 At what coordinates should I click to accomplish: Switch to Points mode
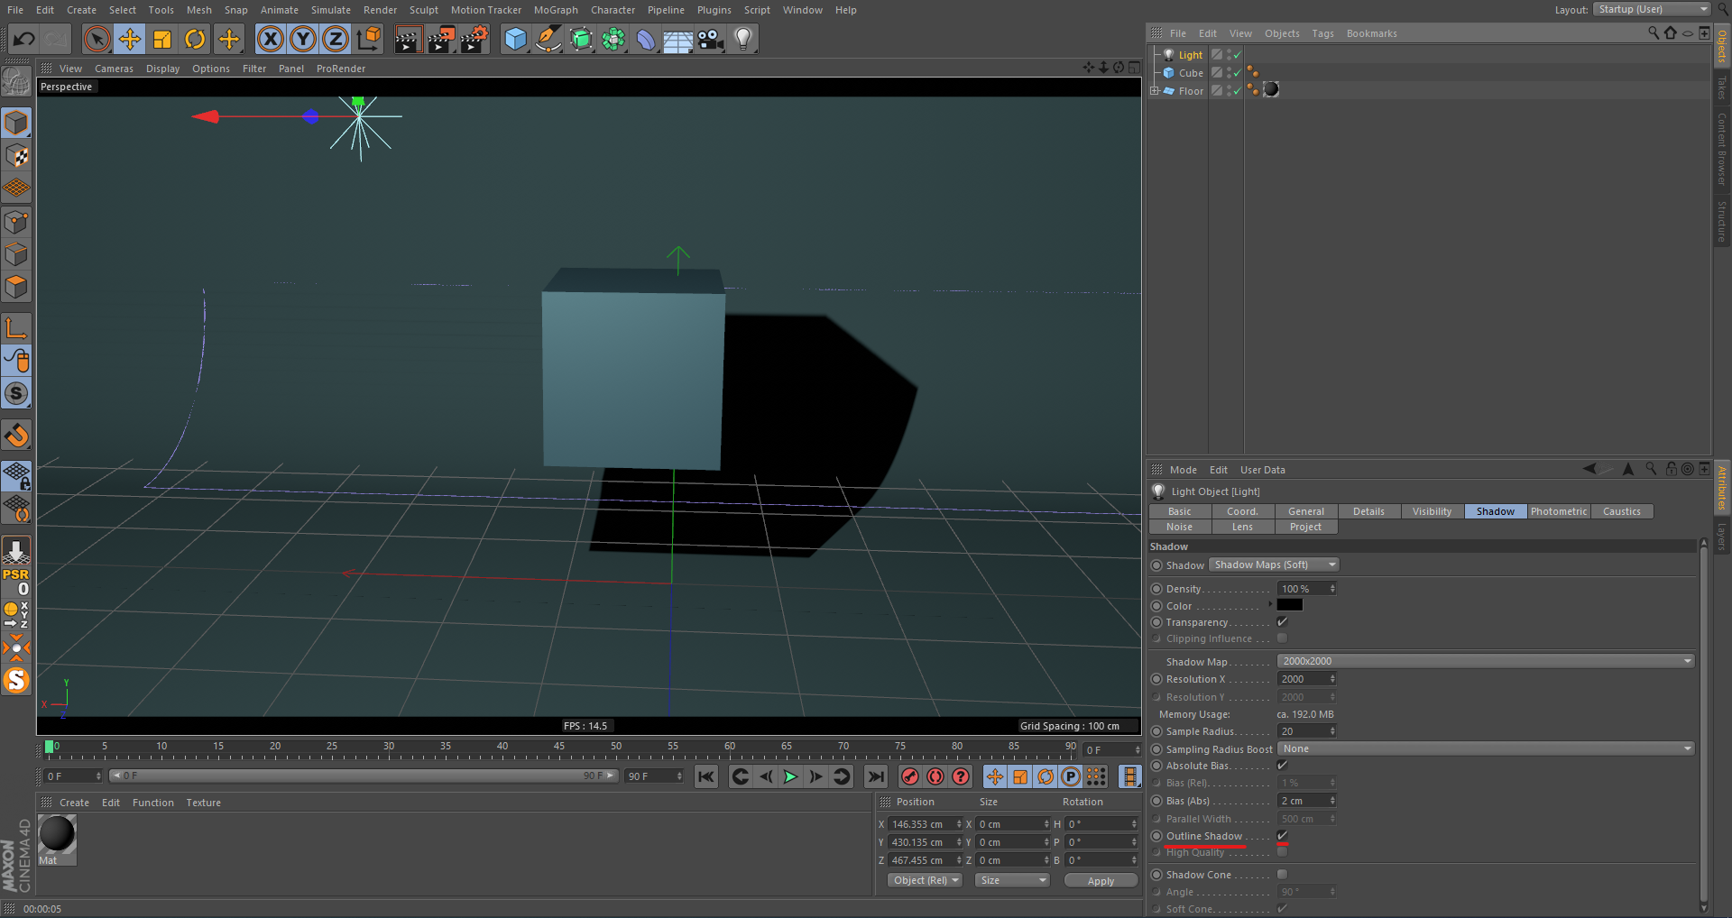tap(16, 222)
